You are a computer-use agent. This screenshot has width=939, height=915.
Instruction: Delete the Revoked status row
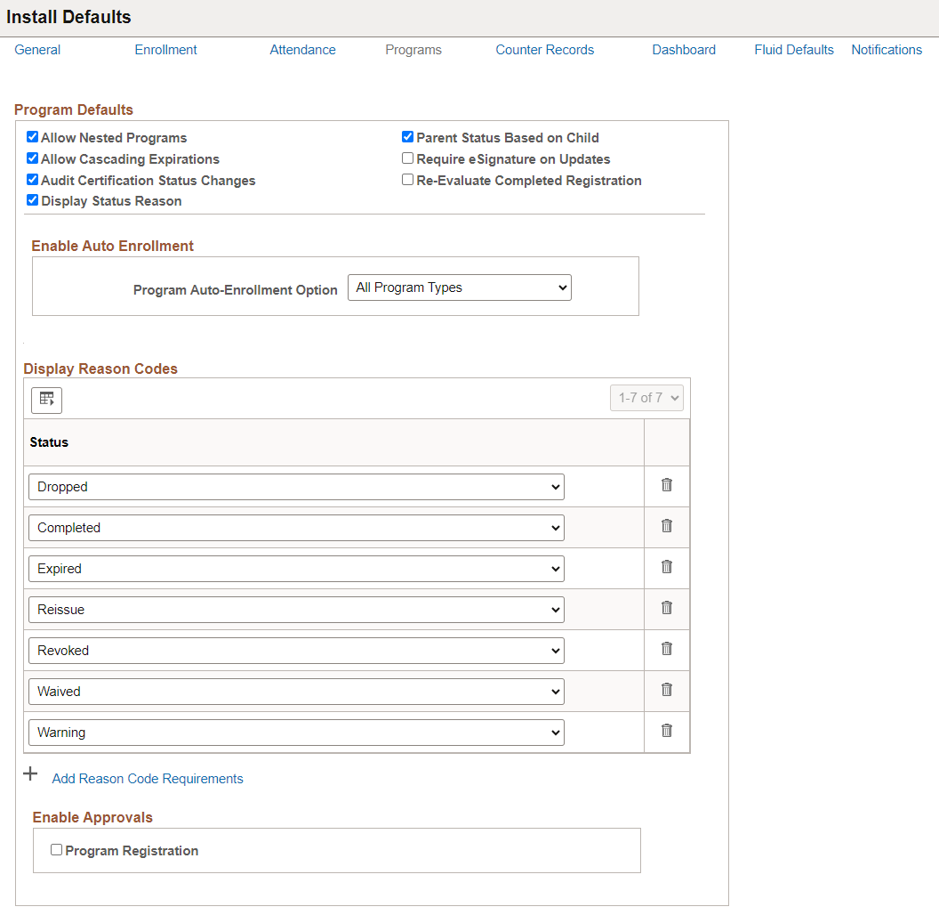(667, 648)
